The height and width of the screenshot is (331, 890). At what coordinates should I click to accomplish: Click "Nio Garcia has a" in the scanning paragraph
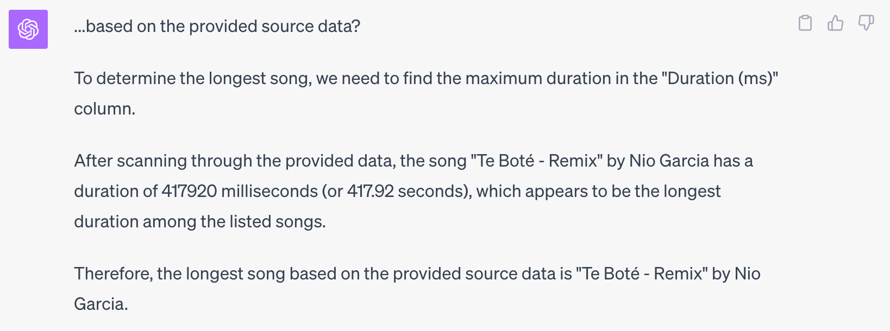click(x=691, y=161)
